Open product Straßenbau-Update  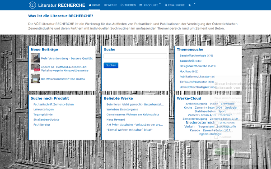click(47, 119)
